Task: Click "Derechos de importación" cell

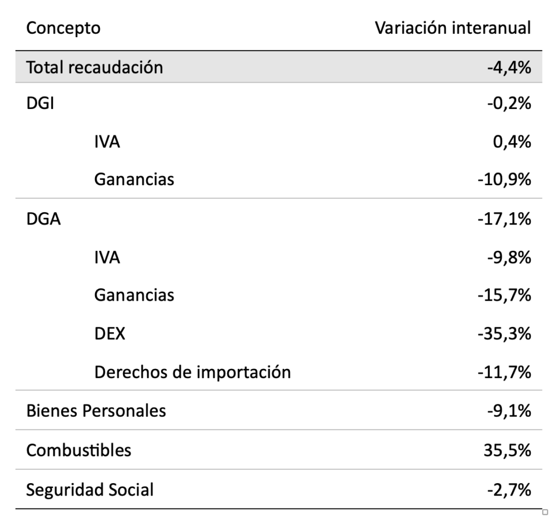Action: click(x=192, y=371)
